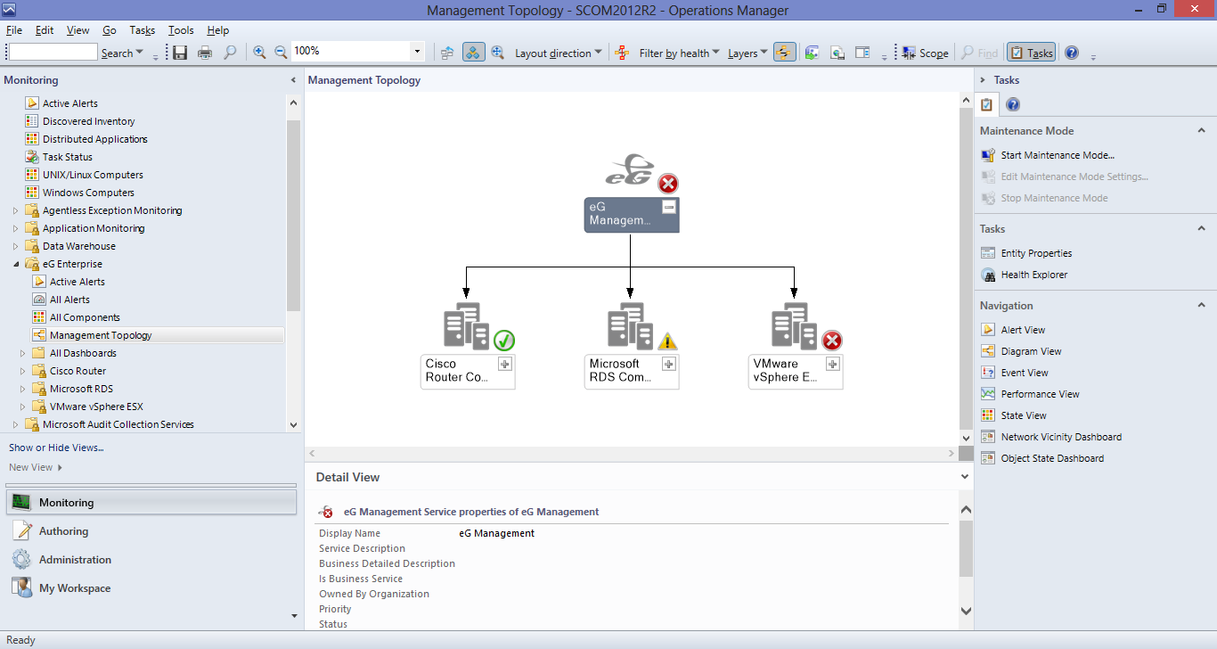Open the Edit menu
This screenshot has height=649, width=1217.
click(x=45, y=30)
